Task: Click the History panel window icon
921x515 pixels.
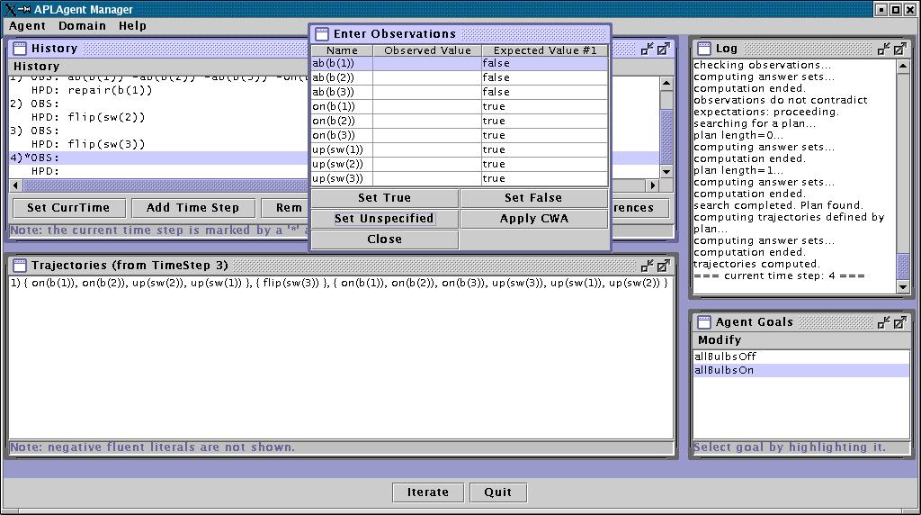Action: pos(20,49)
